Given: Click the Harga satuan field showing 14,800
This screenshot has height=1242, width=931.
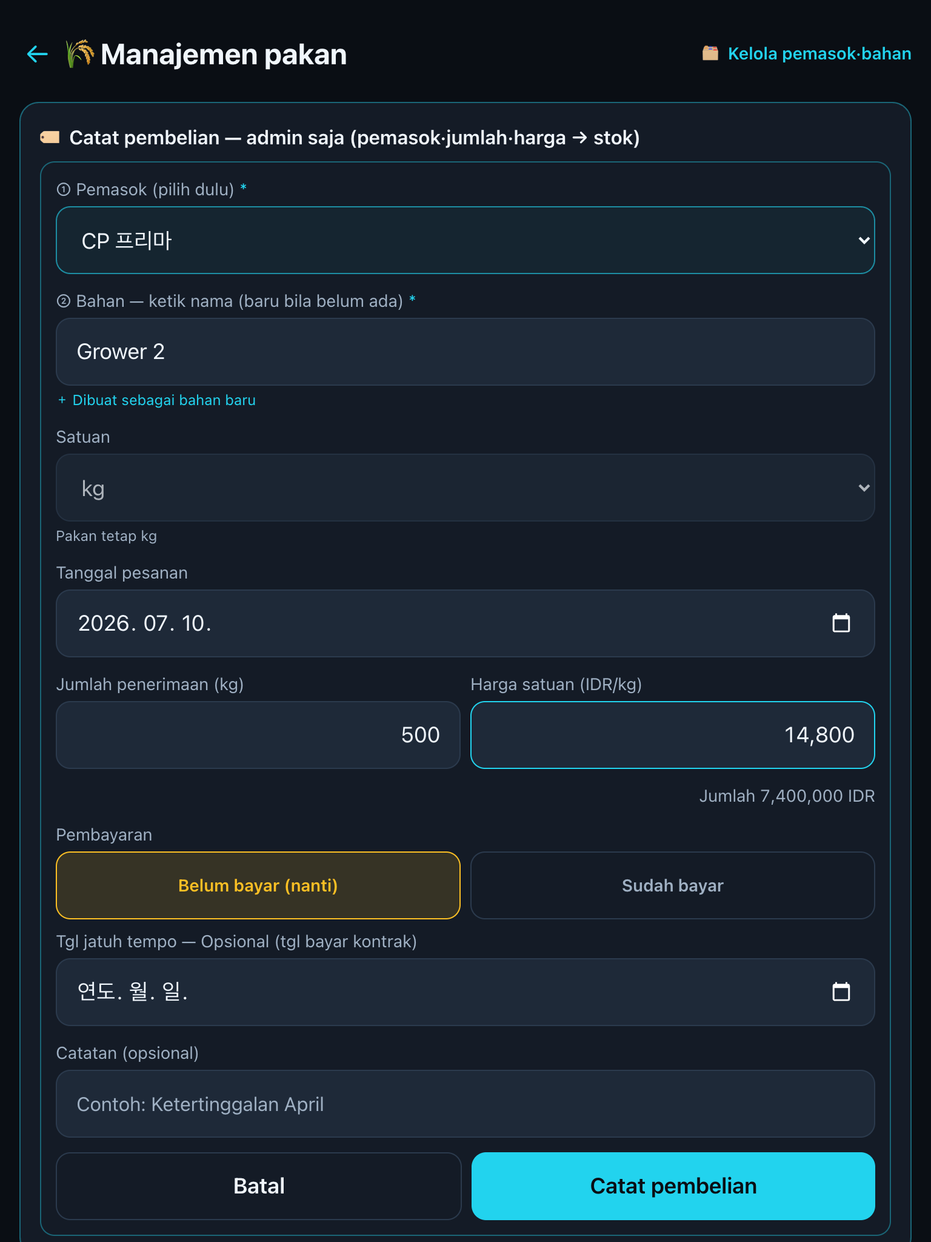Looking at the screenshot, I should click(x=673, y=735).
